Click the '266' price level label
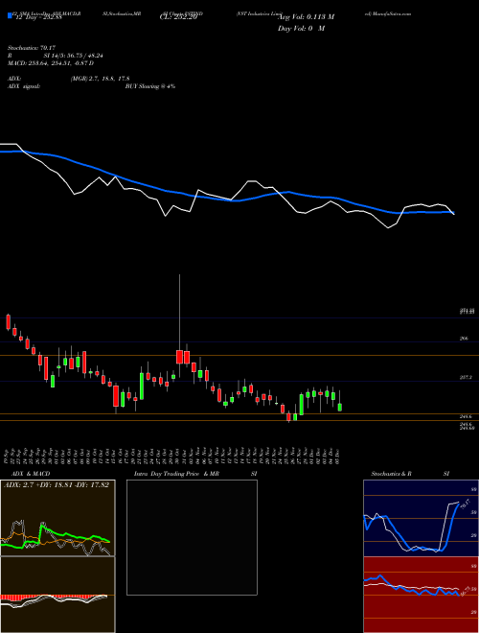The height and width of the screenshot is (633, 479). pyautogui.click(x=464, y=339)
